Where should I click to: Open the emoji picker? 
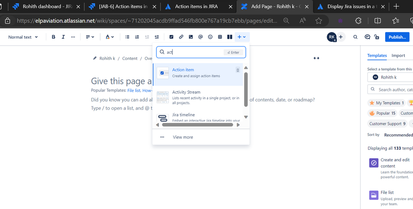click(x=210, y=37)
